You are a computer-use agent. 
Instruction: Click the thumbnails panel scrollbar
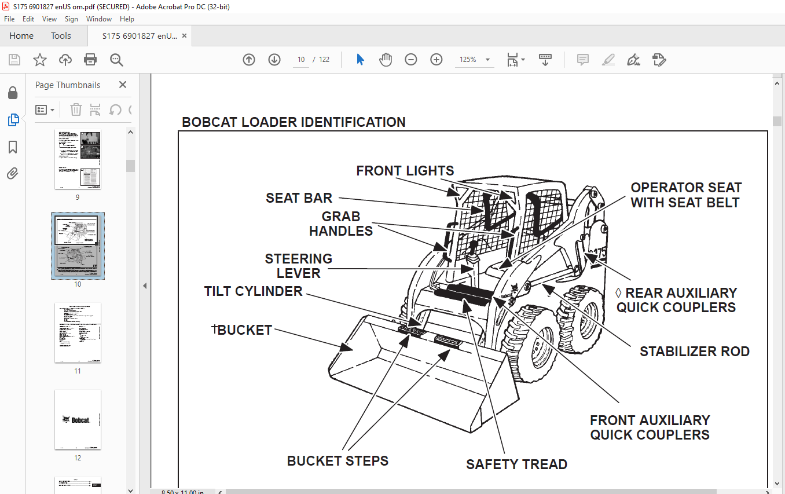[130, 166]
